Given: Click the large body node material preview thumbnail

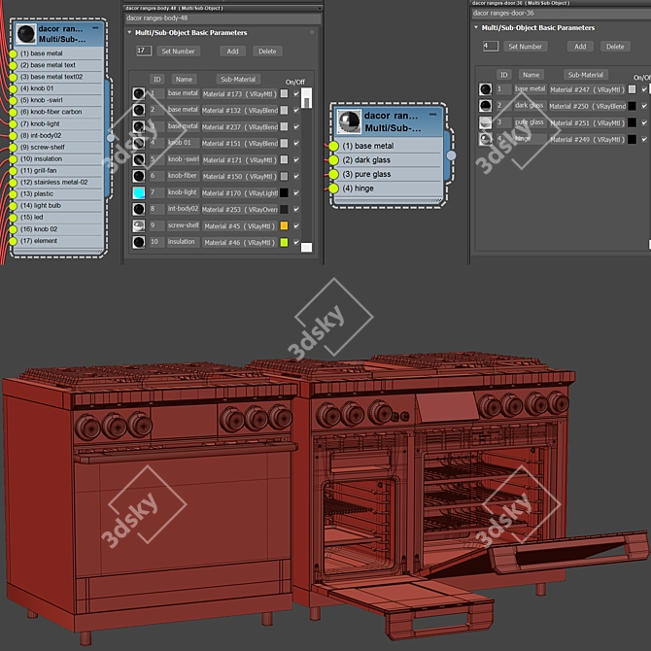Looking at the screenshot, I should 25,34.
